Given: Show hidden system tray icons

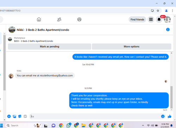Looking at the screenshot, I should pyautogui.click(x=143, y=126).
